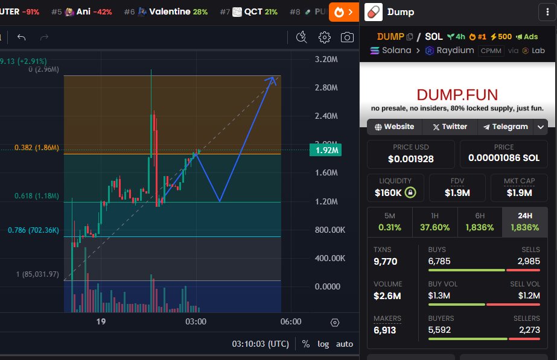Click the SOL quote token label

(x=434, y=37)
